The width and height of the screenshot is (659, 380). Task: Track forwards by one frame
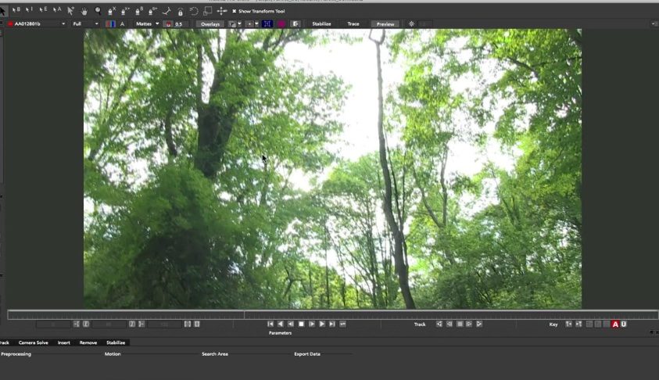click(469, 324)
